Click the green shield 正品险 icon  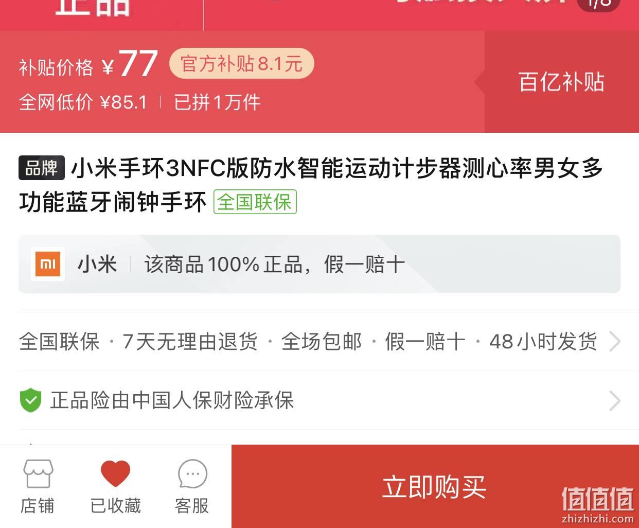click(x=30, y=400)
